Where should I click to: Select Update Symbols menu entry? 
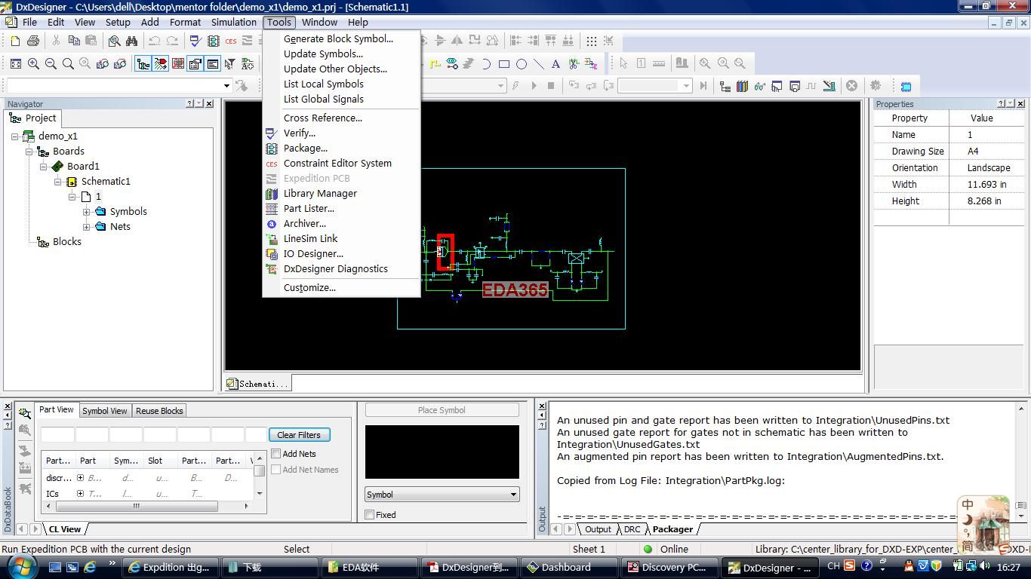point(323,54)
